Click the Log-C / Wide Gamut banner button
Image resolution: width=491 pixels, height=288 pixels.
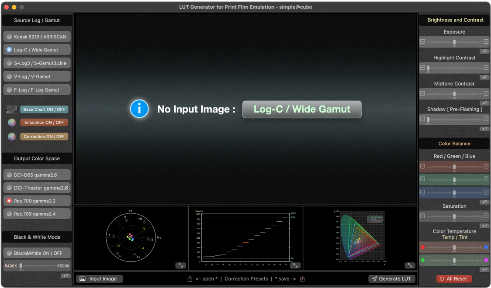(302, 109)
